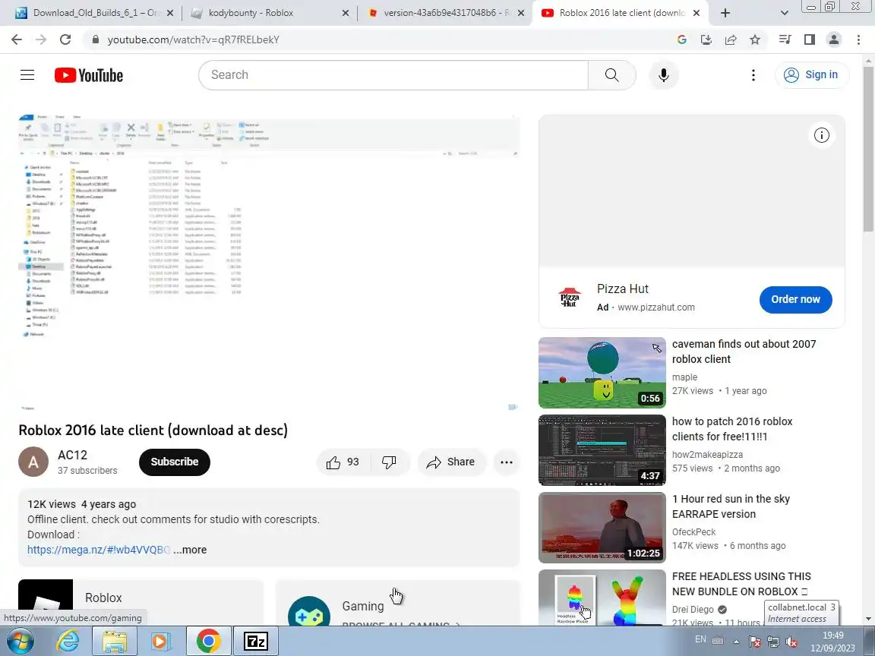Launch Internet Explorer from taskbar
The width and height of the screenshot is (875, 656).
coord(68,641)
